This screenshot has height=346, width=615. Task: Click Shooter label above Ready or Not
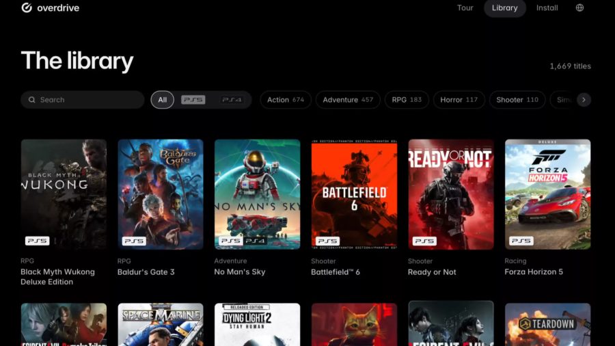(x=420, y=261)
